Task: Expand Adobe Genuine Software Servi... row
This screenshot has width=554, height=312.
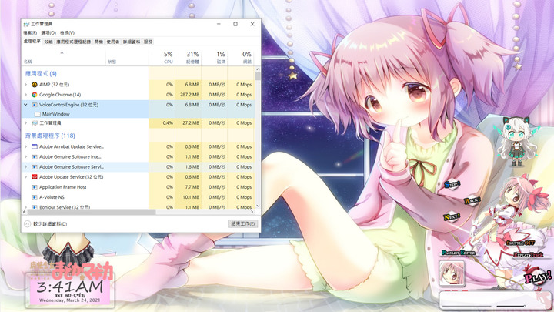Action: pos(25,166)
